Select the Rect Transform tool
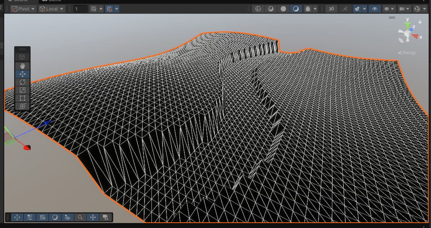The width and height of the screenshot is (431, 228). pyautogui.click(x=22, y=98)
